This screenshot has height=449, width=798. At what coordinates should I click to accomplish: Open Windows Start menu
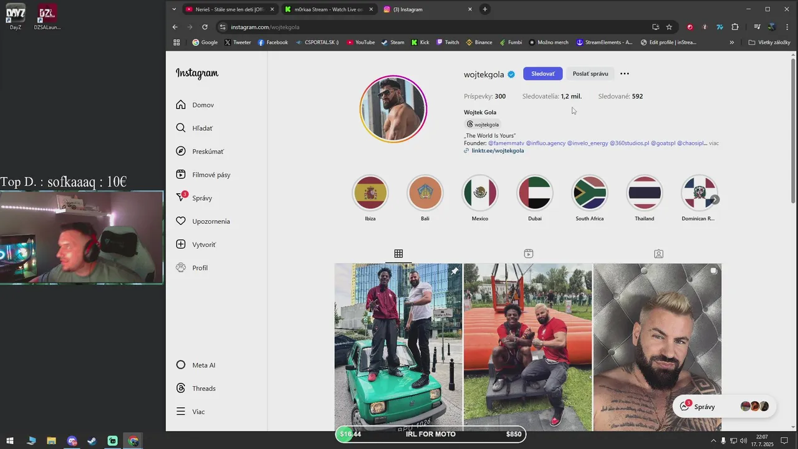tap(10, 441)
